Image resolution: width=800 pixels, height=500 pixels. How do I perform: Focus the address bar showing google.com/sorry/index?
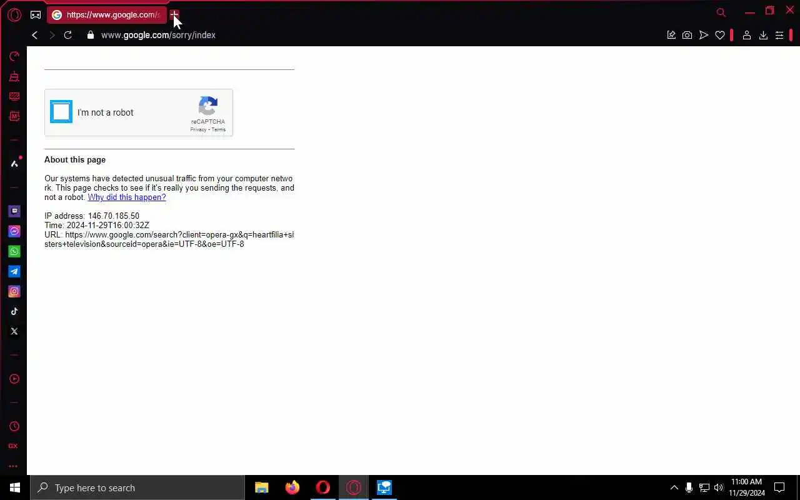(x=158, y=35)
